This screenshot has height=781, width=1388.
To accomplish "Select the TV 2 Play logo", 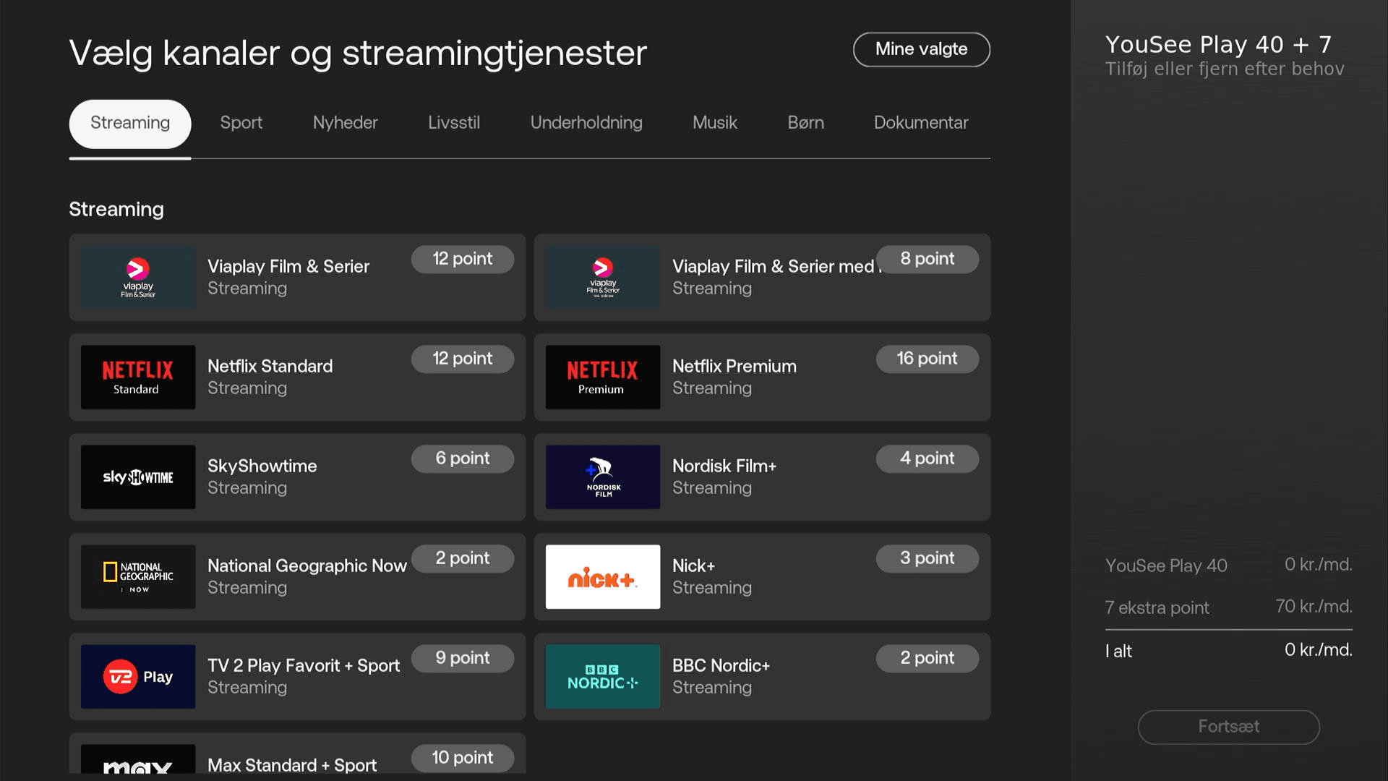I will 137,676.
